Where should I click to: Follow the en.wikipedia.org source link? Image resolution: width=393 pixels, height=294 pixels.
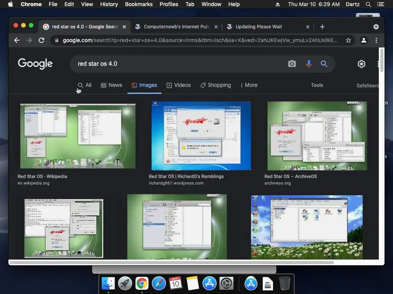pos(33,183)
